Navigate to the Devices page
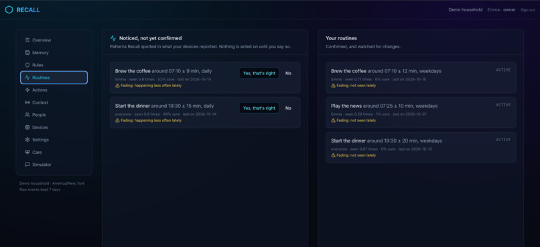540x247 pixels. (x=54, y=127)
